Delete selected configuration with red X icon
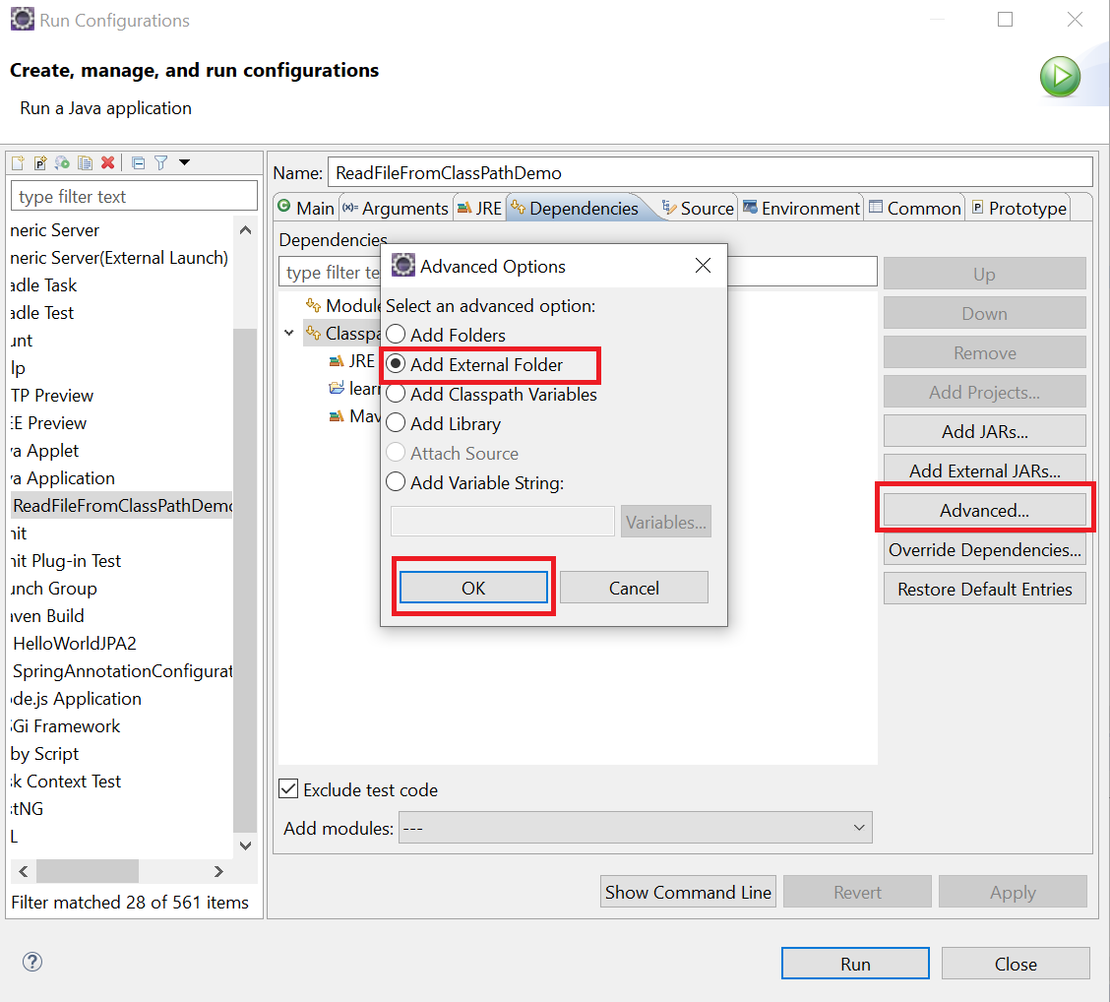 pyautogui.click(x=108, y=163)
